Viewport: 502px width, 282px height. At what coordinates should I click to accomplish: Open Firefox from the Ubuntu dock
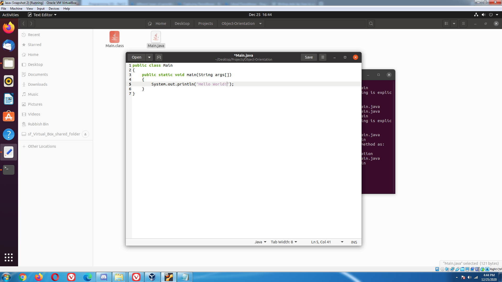click(9, 28)
